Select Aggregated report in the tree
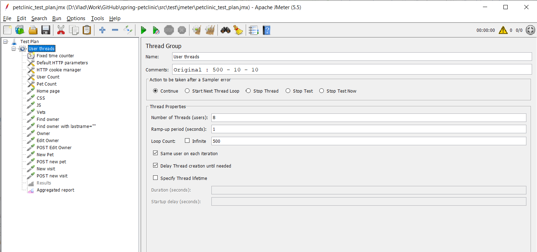 56,190
